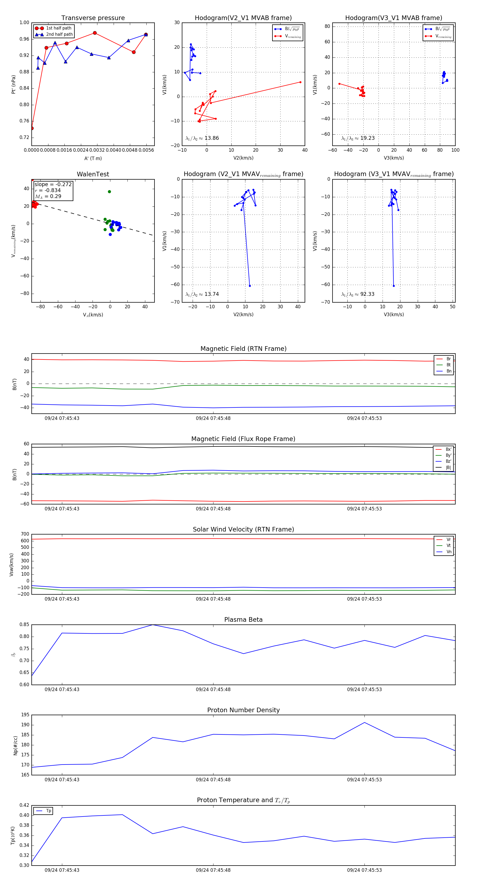Click the λ1/λ3 ≈ 92.33 annotation
This screenshot has height=894, width=487.
[358, 294]
